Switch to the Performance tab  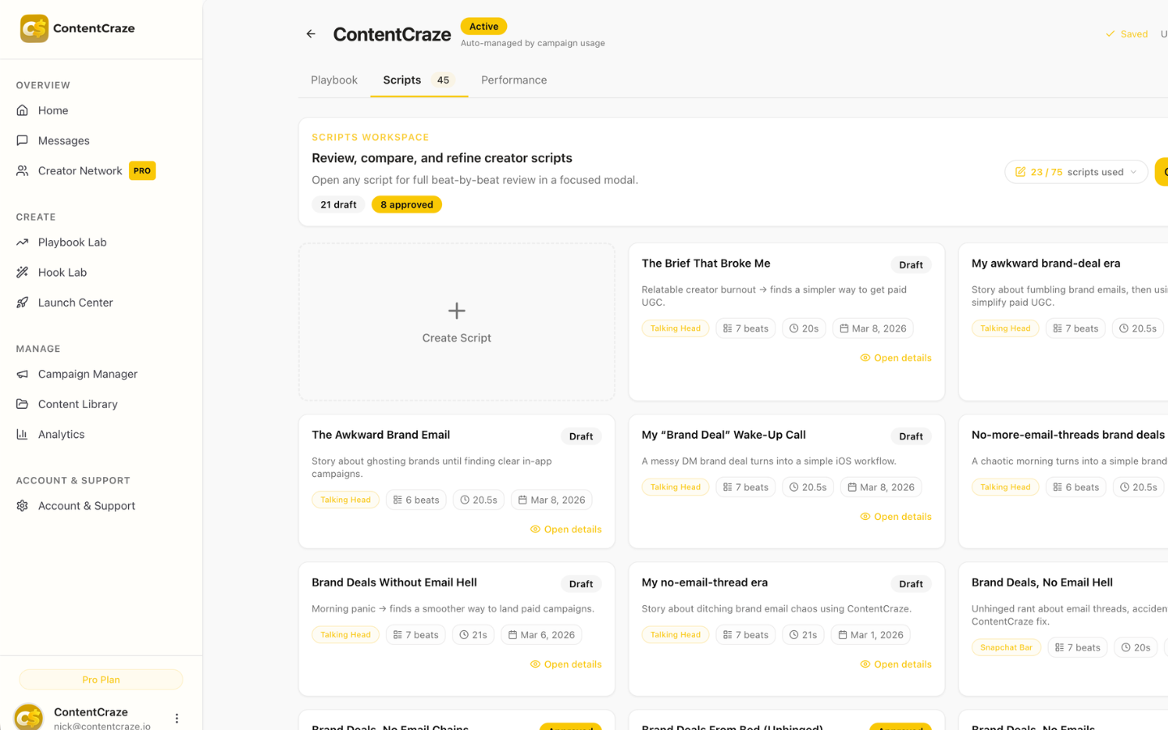coord(513,80)
